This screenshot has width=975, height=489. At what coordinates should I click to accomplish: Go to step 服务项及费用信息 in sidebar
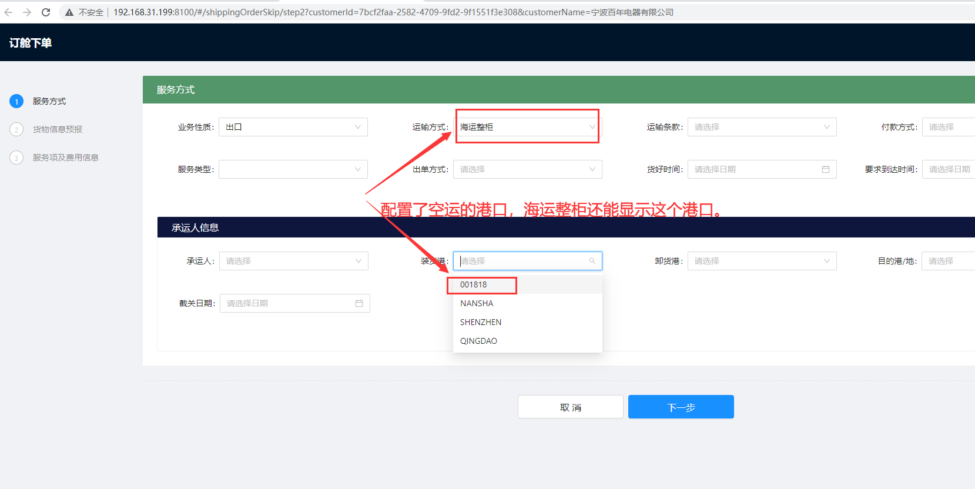65,158
